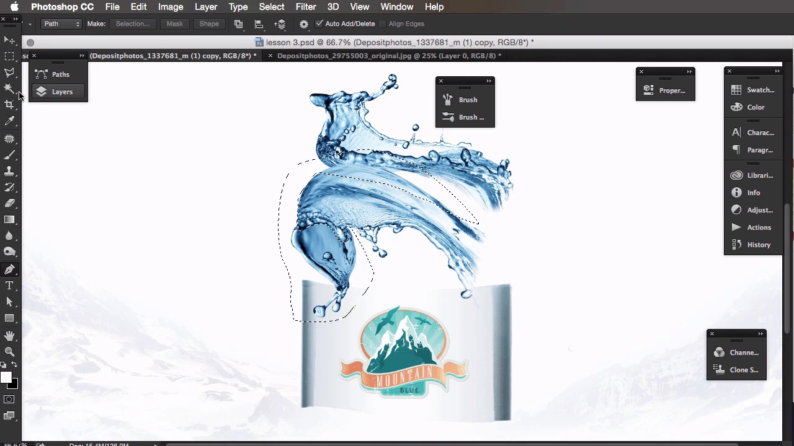Select the History Brush tool
Screen dimensions: 794x446
point(9,187)
